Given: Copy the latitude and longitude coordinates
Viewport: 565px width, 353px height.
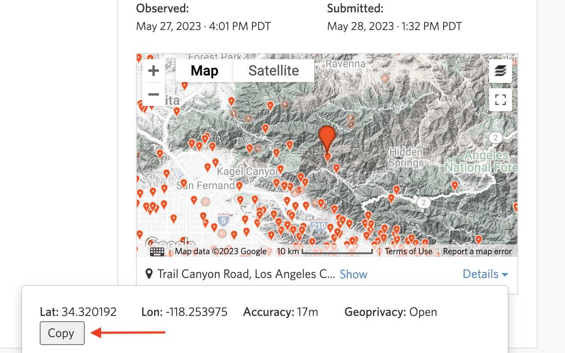Looking at the screenshot, I should (x=62, y=333).
